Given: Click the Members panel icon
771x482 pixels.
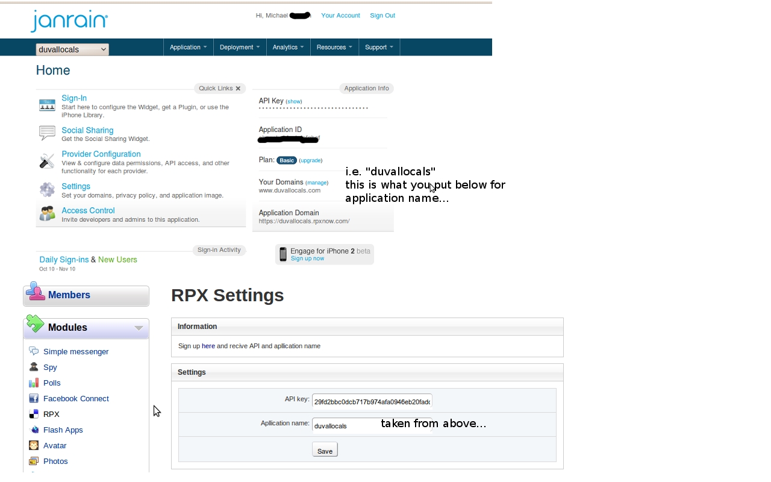Looking at the screenshot, I should click(x=35, y=292).
